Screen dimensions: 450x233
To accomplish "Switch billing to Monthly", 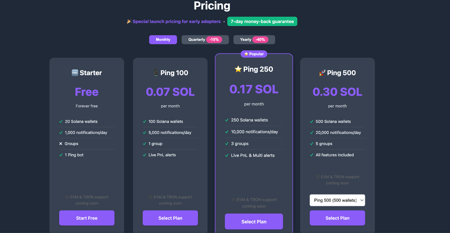I will pyautogui.click(x=163, y=40).
